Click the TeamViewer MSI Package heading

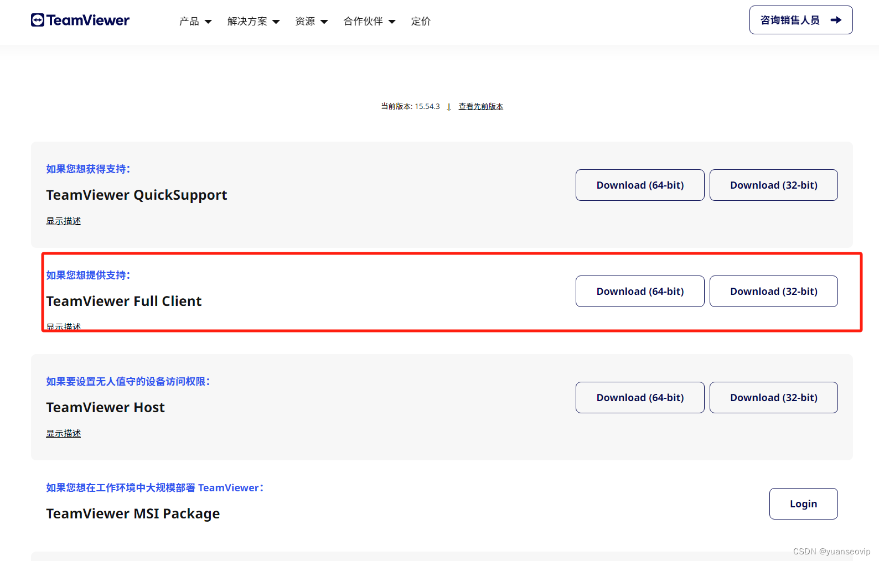(x=133, y=514)
